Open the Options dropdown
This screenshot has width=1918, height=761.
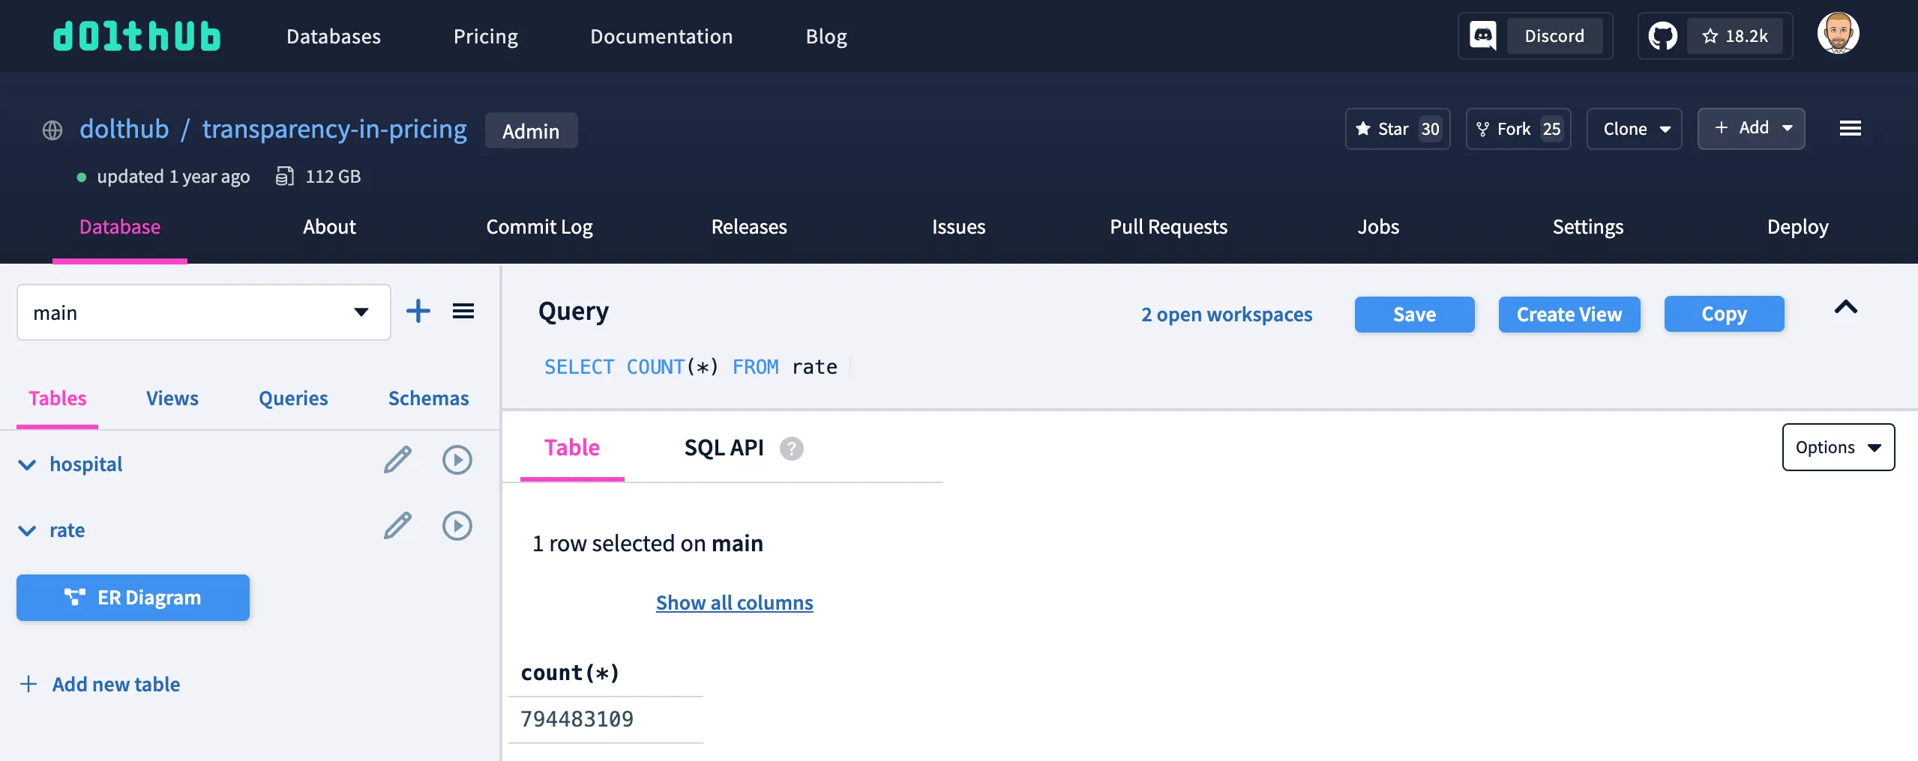point(1838,447)
